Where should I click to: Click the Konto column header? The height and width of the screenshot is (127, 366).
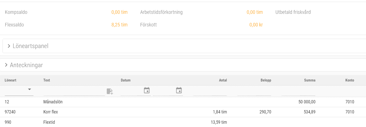(x=349, y=80)
